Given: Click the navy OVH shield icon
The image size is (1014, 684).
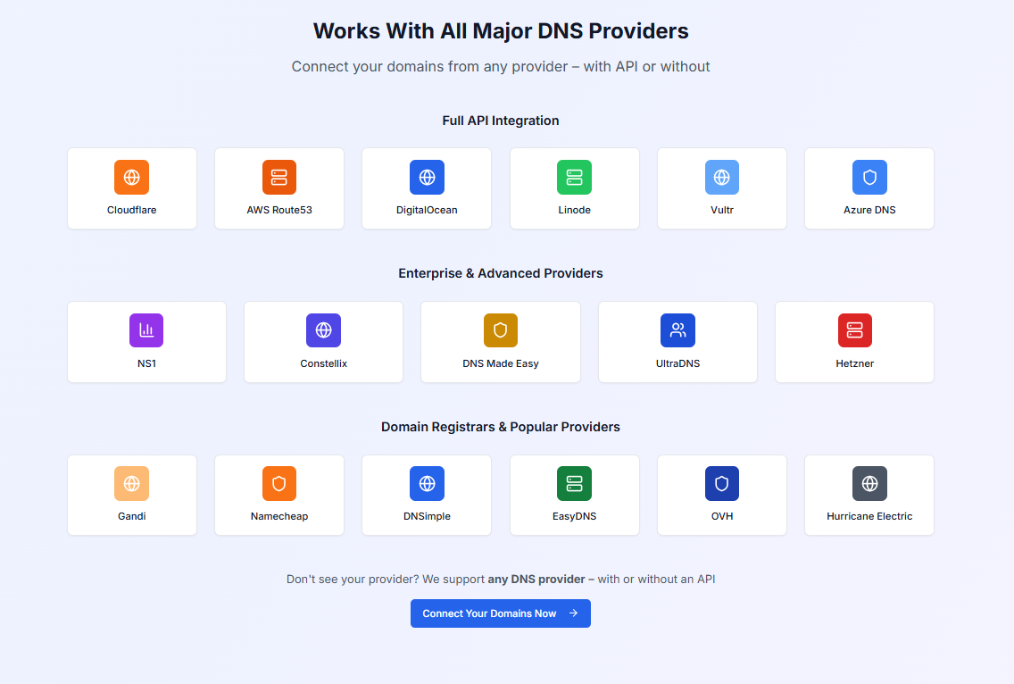Looking at the screenshot, I should (x=722, y=483).
